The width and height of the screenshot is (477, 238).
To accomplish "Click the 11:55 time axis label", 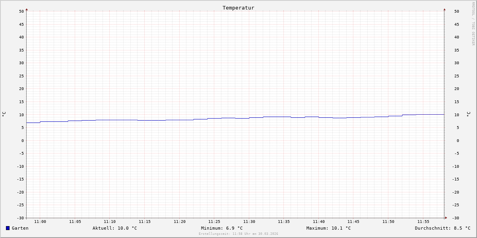I will click(x=423, y=222).
